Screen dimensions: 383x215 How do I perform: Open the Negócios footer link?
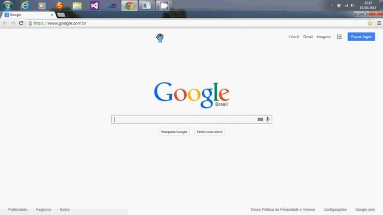(44, 210)
